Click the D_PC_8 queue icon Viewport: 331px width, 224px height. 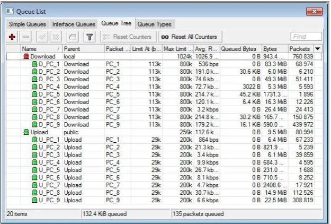click(x=34, y=117)
